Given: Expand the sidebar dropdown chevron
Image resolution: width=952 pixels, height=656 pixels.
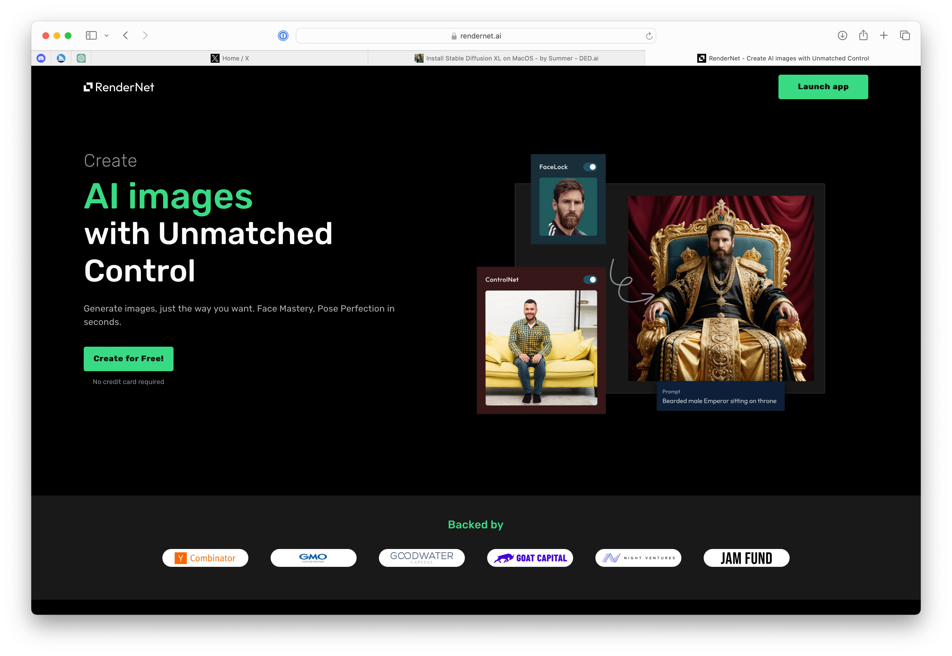Looking at the screenshot, I should point(107,36).
